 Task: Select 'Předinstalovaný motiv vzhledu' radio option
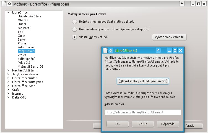[75, 29]
